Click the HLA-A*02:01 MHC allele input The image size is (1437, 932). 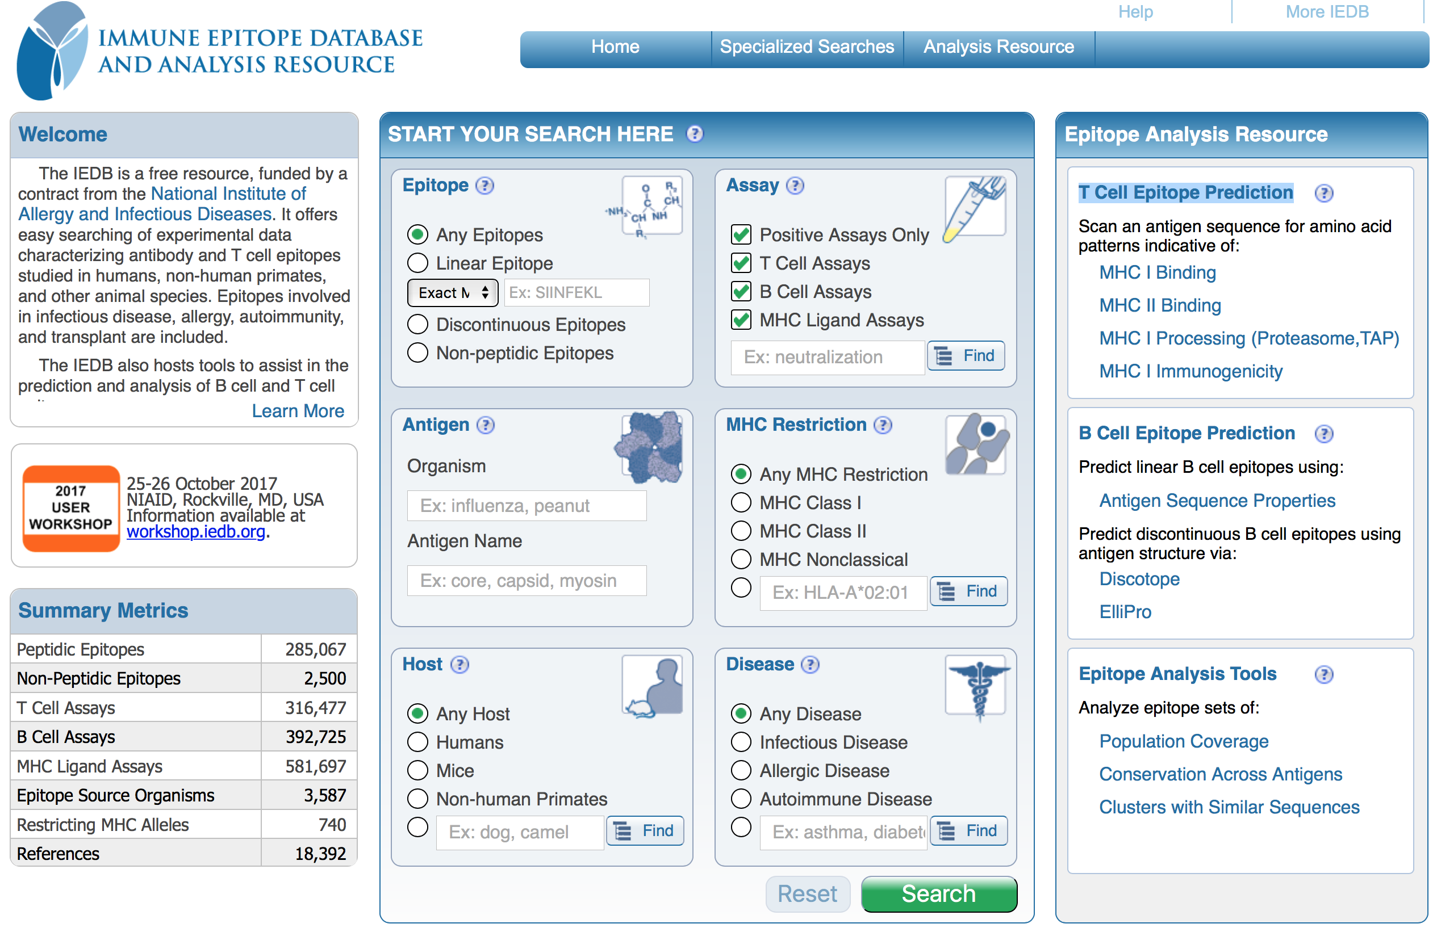pos(843,593)
